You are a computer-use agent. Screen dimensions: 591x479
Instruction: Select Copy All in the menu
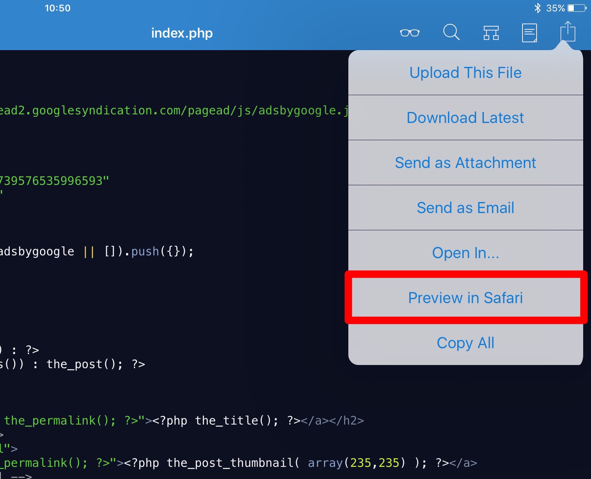(x=465, y=343)
